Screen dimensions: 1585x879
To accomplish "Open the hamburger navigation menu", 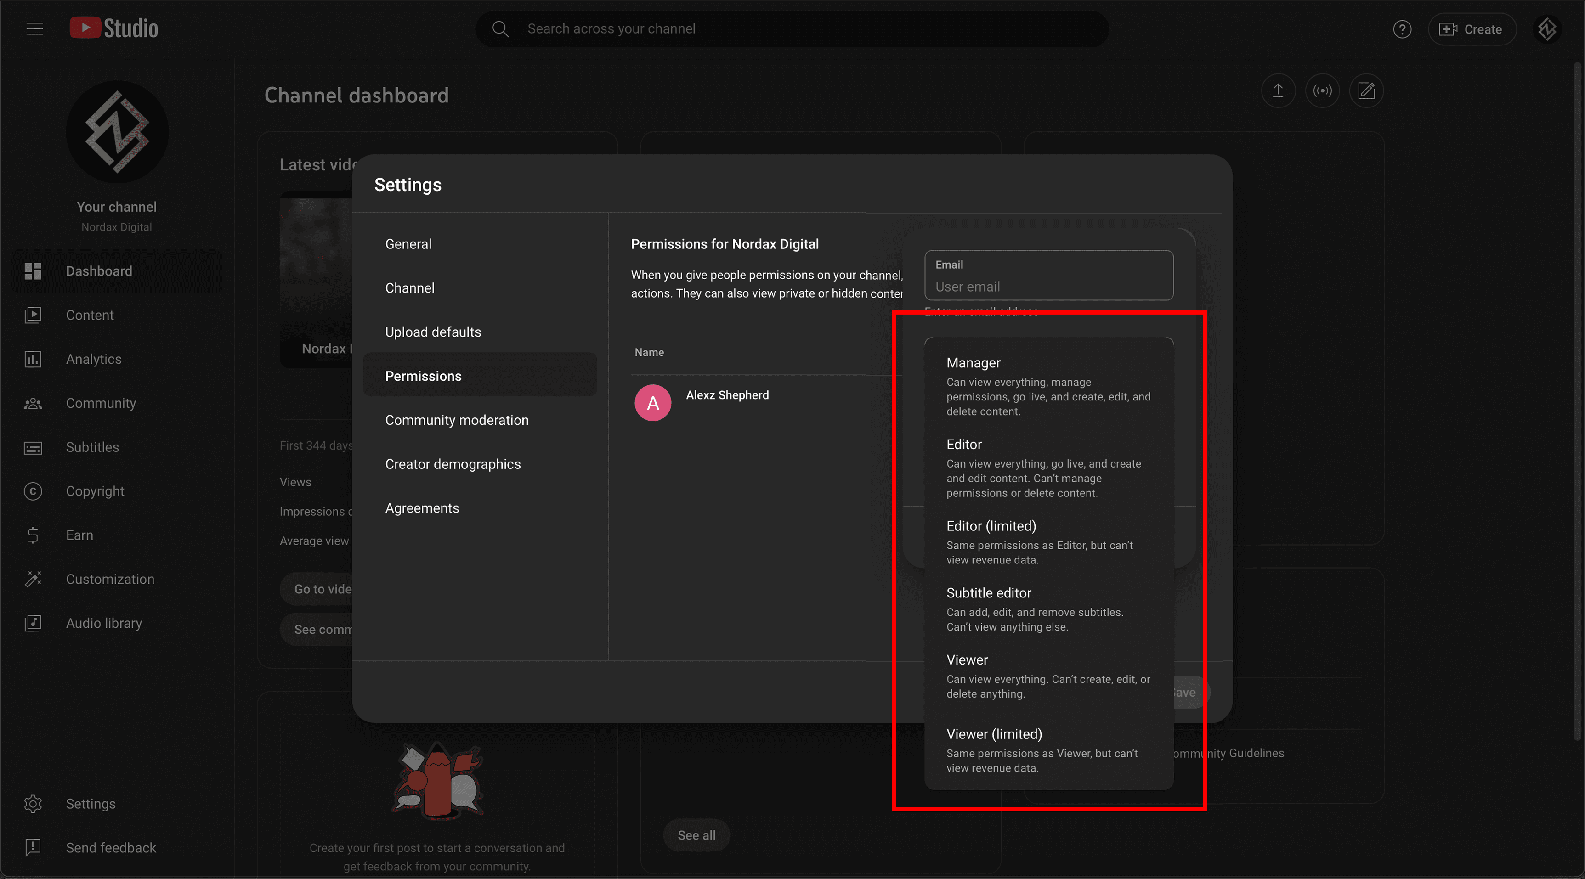I will [34, 28].
